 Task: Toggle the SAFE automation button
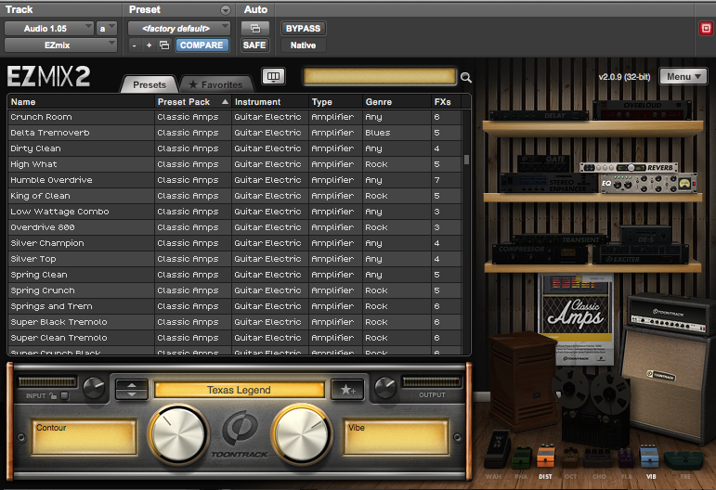click(254, 45)
